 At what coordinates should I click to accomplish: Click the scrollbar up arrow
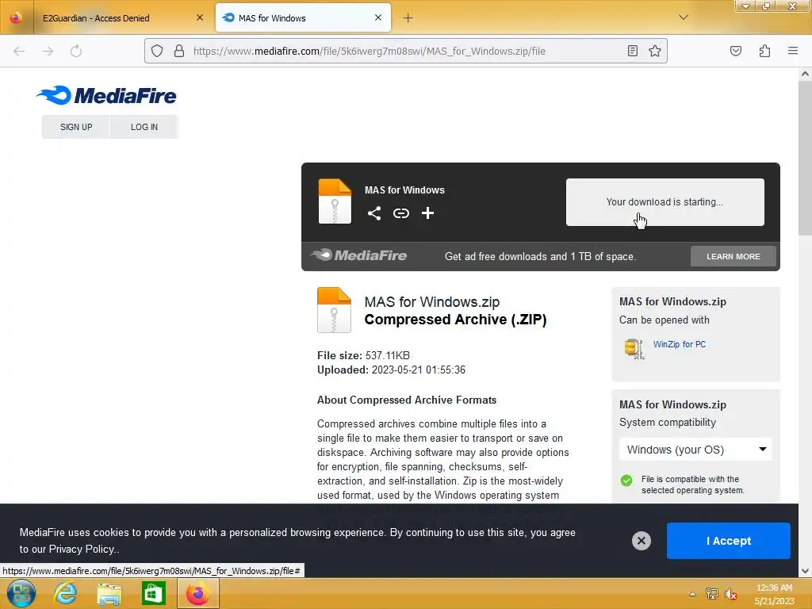pyautogui.click(x=805, y=74)
